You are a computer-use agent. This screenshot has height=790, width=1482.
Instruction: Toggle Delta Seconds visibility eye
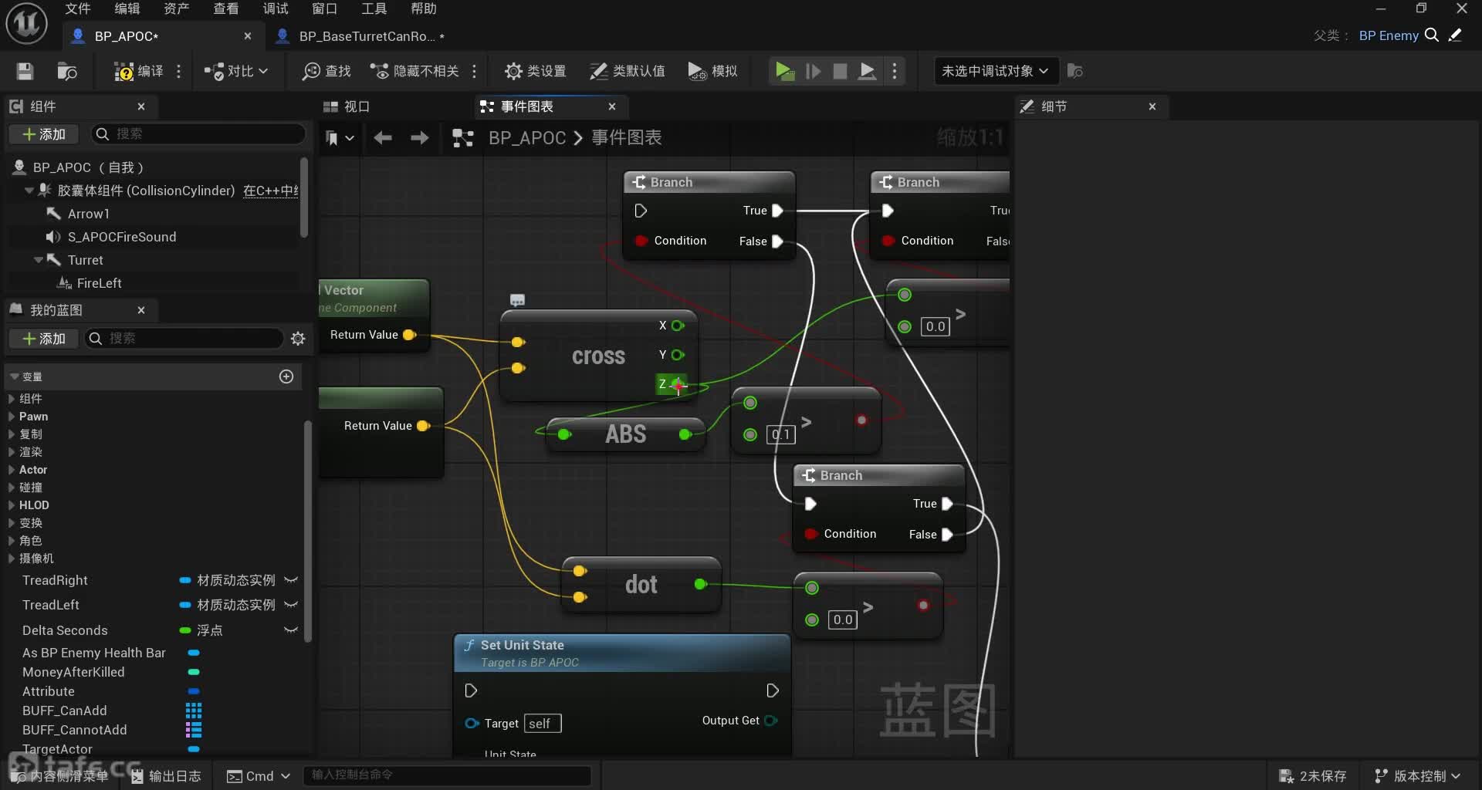[x=291, y=630]
